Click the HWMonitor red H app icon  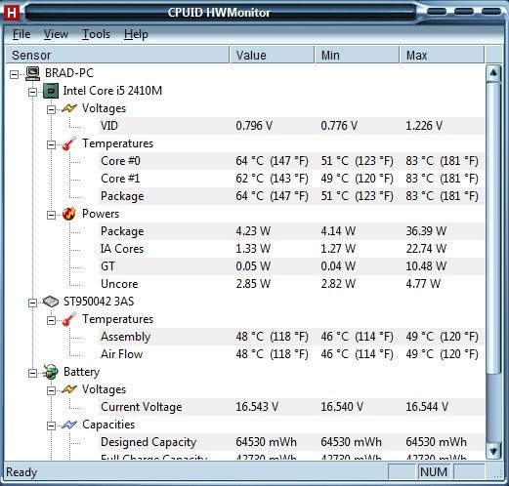(12, 13)
